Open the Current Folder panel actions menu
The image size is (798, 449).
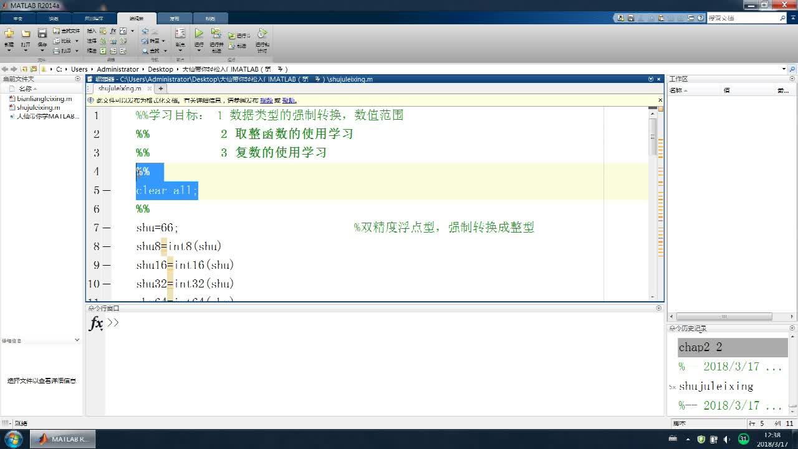click(78, 79)
